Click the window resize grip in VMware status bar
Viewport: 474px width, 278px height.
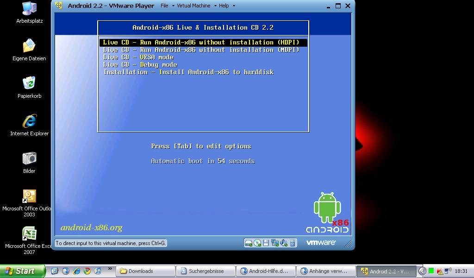click(x=349, y=244)
